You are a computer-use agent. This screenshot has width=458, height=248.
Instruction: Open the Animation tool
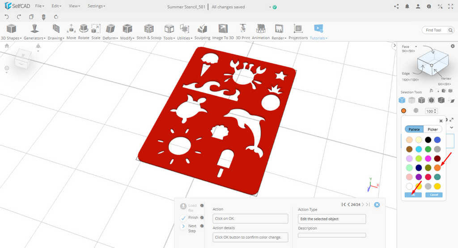tap(261, 32)
